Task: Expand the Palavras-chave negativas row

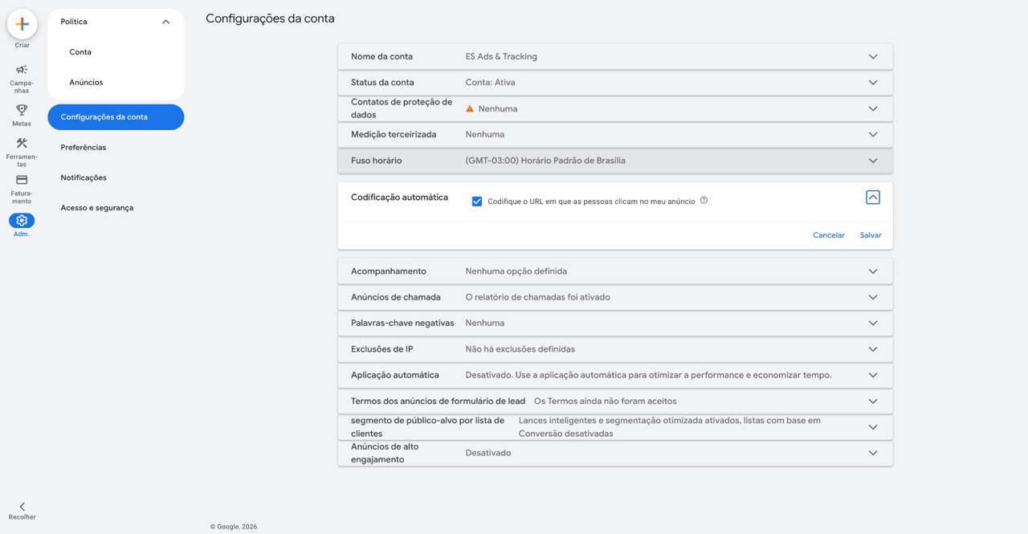Action: 615,323
